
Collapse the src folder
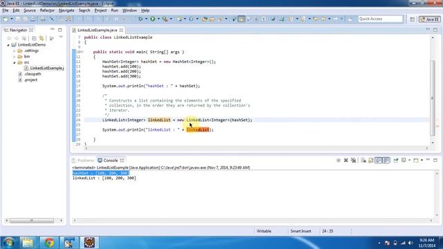point(14,62)
